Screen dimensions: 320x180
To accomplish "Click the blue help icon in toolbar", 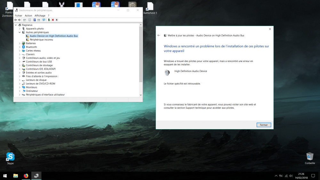I will [35, 20].
